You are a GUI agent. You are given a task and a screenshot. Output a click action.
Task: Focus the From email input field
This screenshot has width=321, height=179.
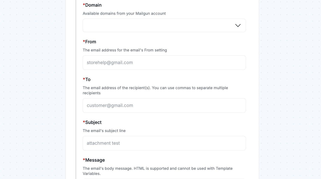tap(164, 62)
